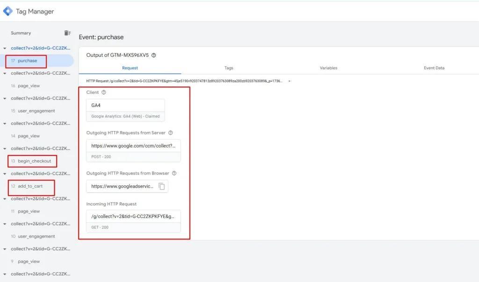Click the 'POST - 200' status text
This screenshot has width=479, height=282.
[101, 157]
